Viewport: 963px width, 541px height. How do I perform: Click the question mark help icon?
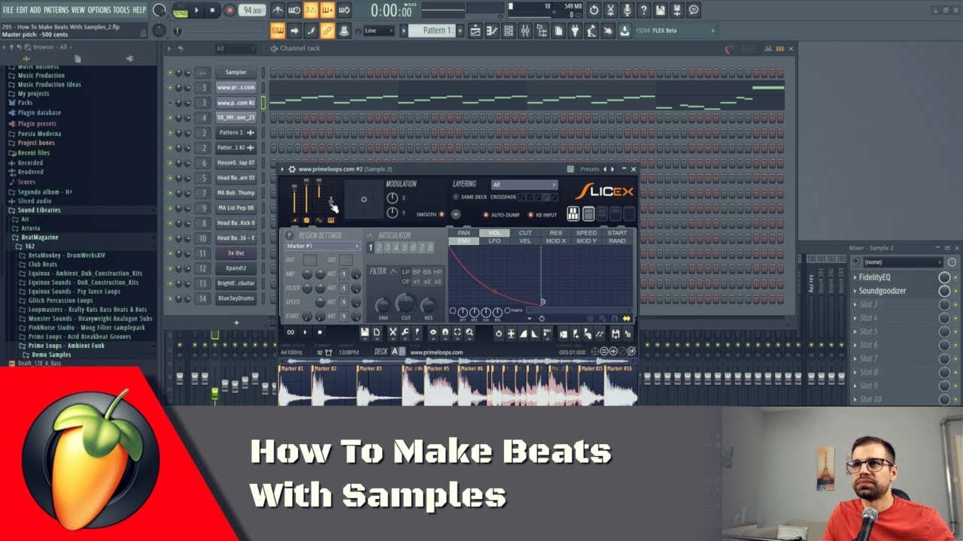click(x=643, y=11)
